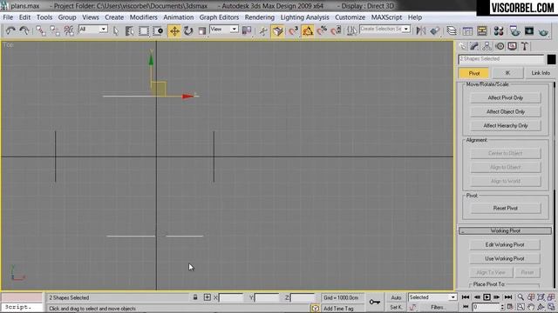The width and height of the screenshot is (558, 313).
Task: Toggle Auto Key mode
Action: tap(396, 297)
